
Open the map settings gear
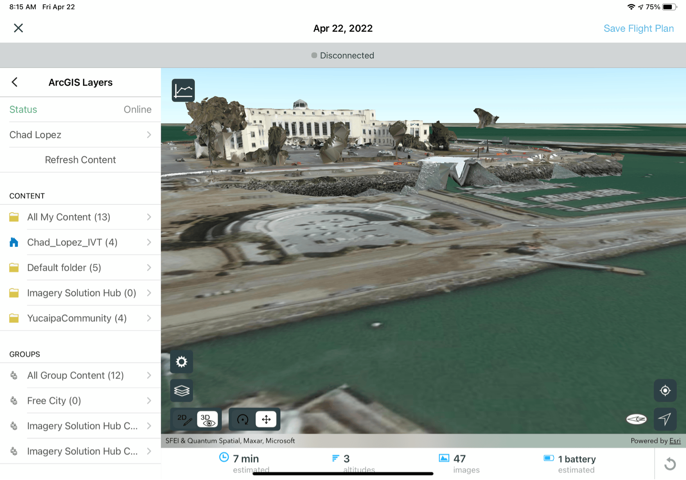tap(181, 362)
